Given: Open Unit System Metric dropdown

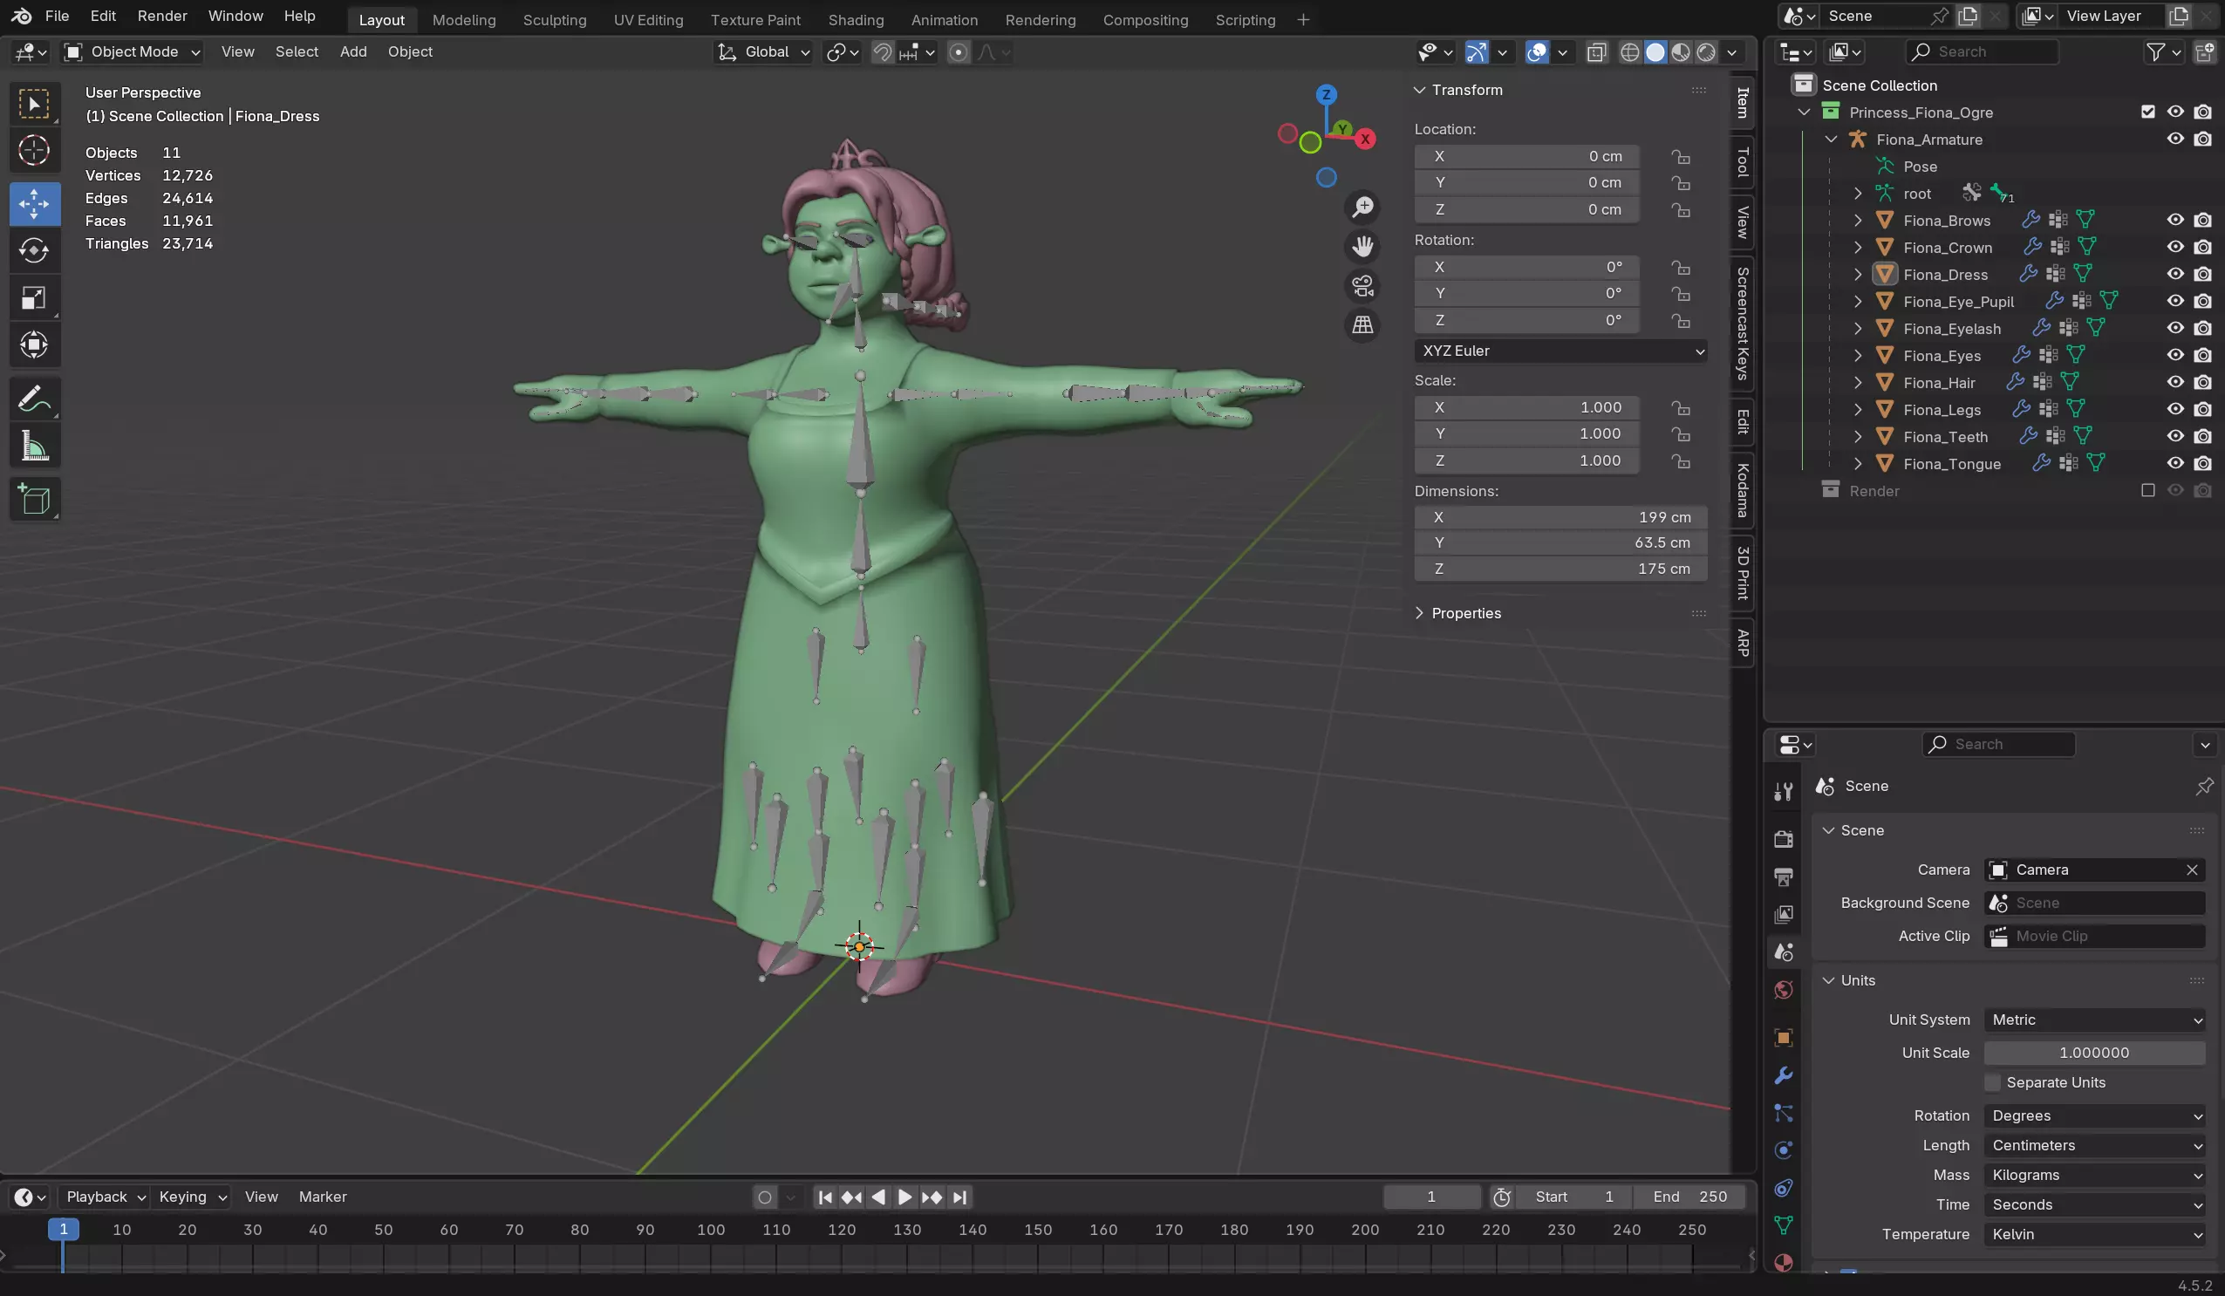Looking at the screenshot, I should 2095,1020.
